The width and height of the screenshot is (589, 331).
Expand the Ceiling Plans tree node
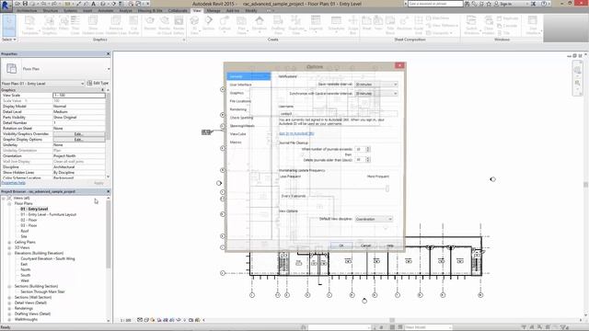9,243
